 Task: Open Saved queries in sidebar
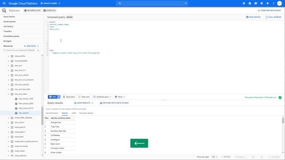pyautogui.click(x=9, y=22)
